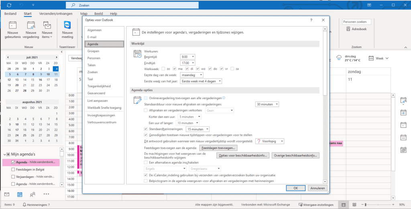Open the Begintijd 8:00 dropdown
The width and height of the screenshot is (411, 209).
(188, 56)
